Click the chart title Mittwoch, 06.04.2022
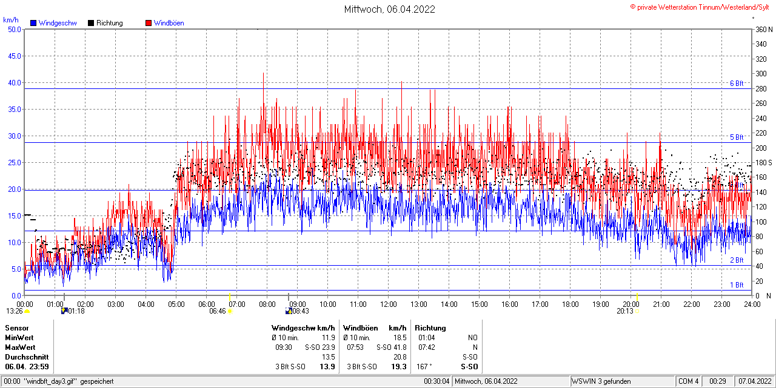This screenshot has width=776, height=388. (x=389, y=9)
